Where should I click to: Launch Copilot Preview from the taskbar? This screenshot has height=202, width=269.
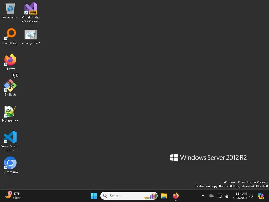pos(261,196)
